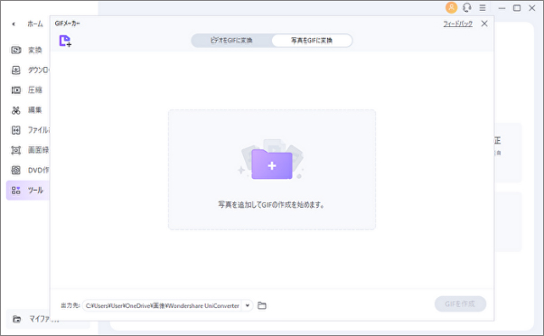This screenshot has width=544, height=336.
Task: Close the GIFメーカー dialog
Action: coord(484,23)
